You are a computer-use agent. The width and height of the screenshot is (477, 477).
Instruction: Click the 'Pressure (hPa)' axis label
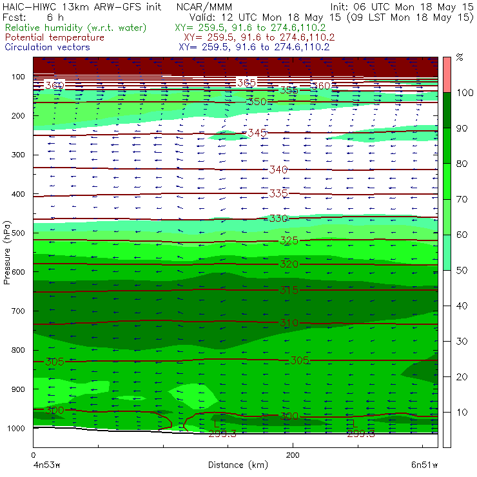point(6,253)
